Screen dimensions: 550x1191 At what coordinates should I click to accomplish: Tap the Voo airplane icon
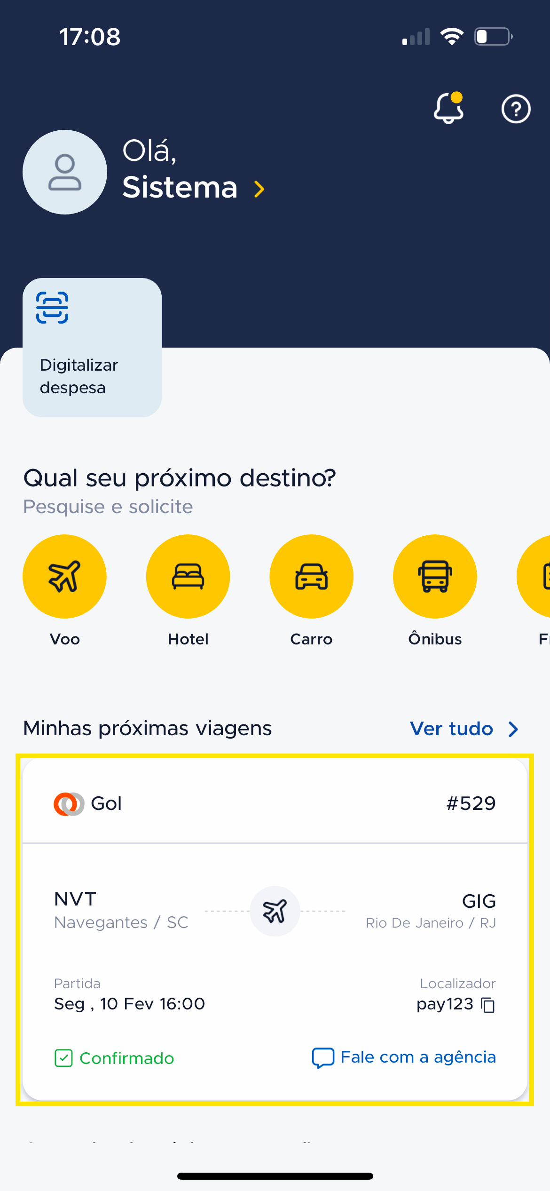coord(64,576)
